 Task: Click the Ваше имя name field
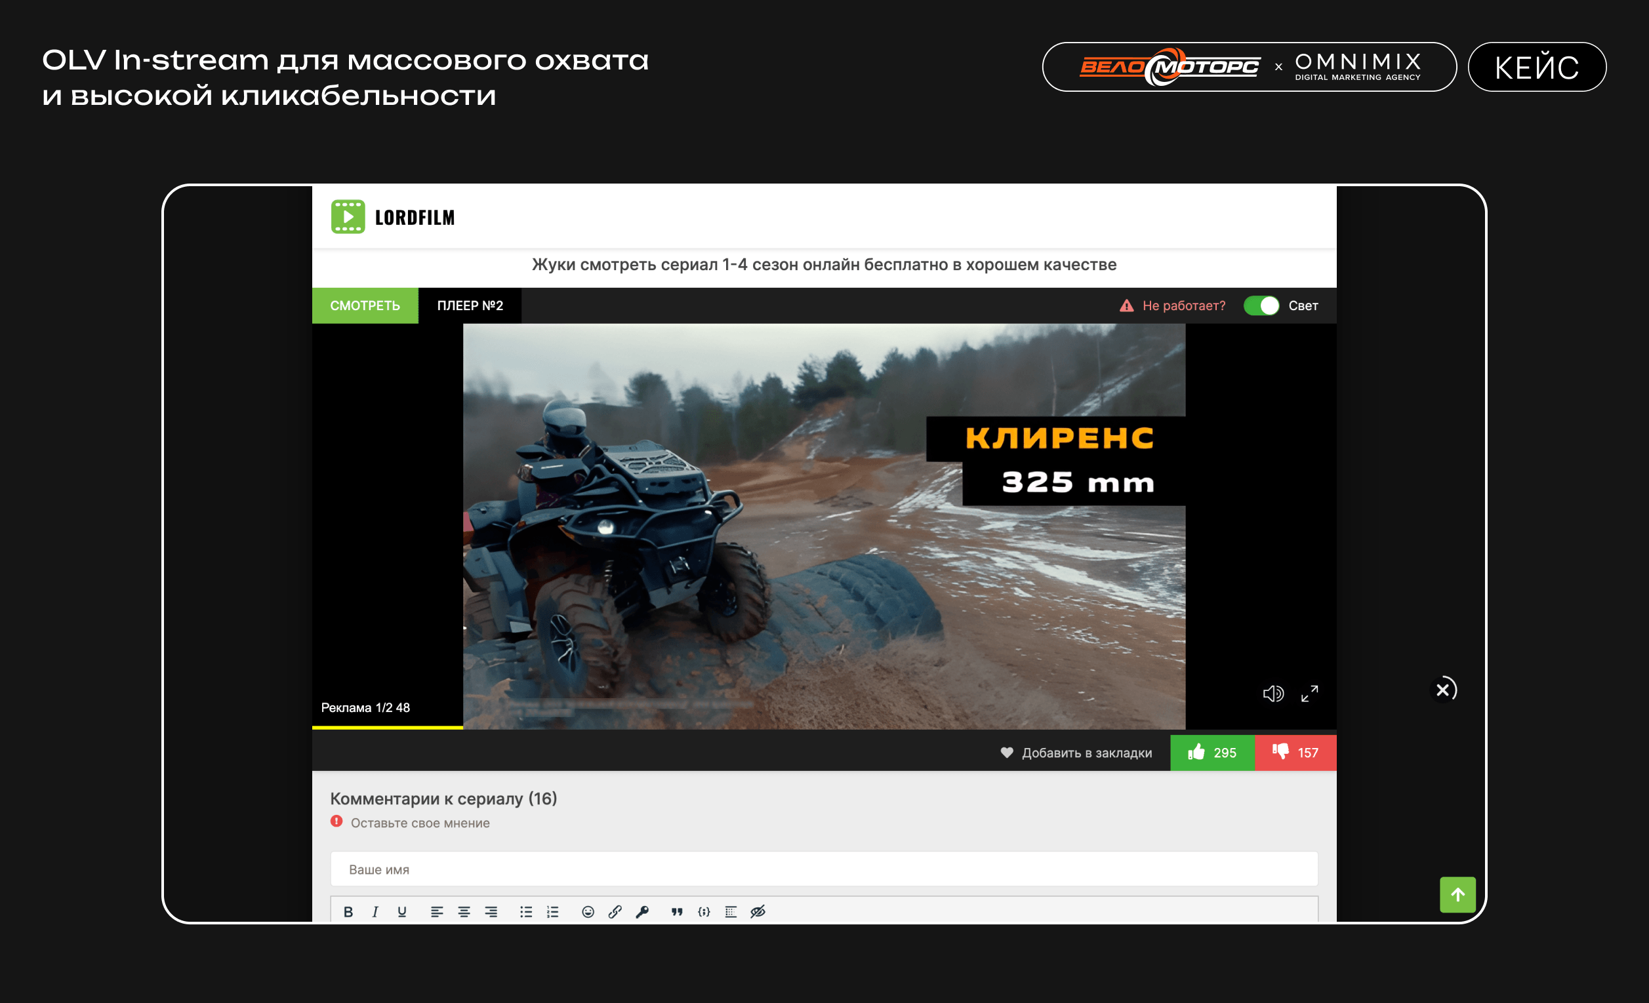[x=824, y=869]
